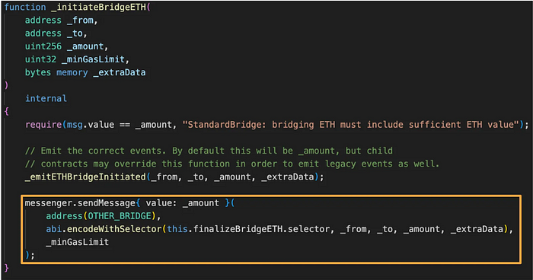Click the address _to parameter line
Viewport: 533px width, 280px height.
[x=56, y=33]
